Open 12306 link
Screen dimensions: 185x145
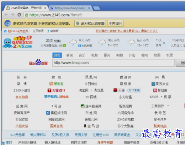(154, 97)
